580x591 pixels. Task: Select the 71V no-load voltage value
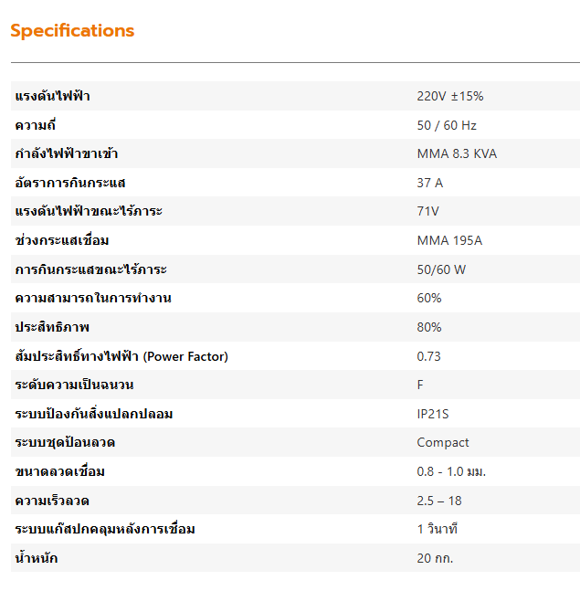(428, 212)
